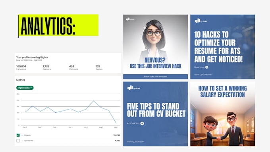Image resolution: width=270 pixels, height=152 pixels.
Task: Click the Organic total 156,122 value
Action: point(117,135)
